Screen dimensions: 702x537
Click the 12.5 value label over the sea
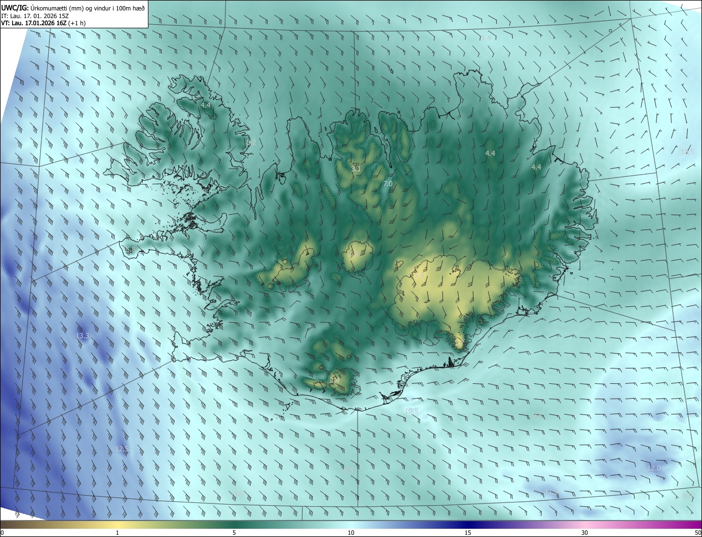[x=122, y=449]
